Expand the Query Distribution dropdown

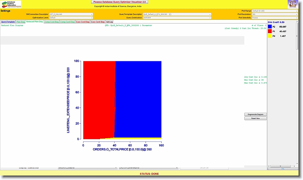[x=177, y=18]
